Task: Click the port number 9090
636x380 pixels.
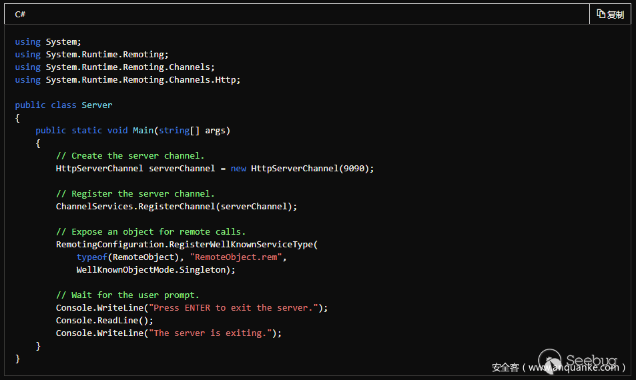Action: tap(354, 168)
